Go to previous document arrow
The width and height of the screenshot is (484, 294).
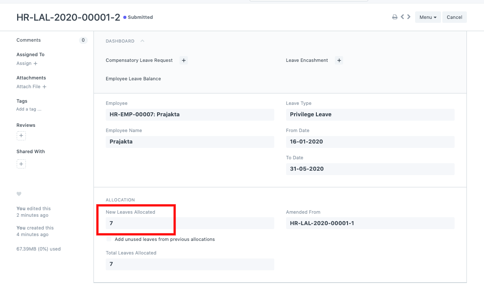coord(402,17)
